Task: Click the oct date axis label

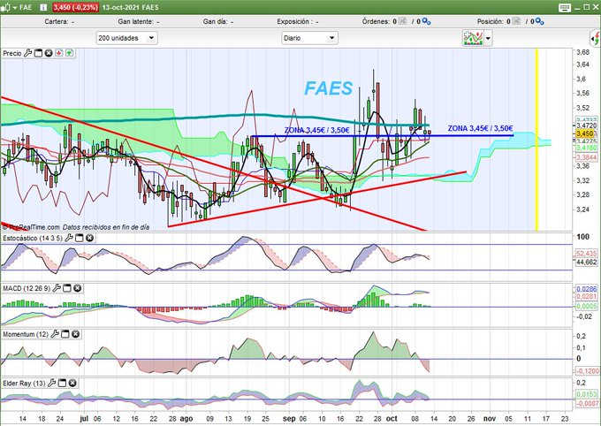Action: pyautogui.click(x=392, y=419)
